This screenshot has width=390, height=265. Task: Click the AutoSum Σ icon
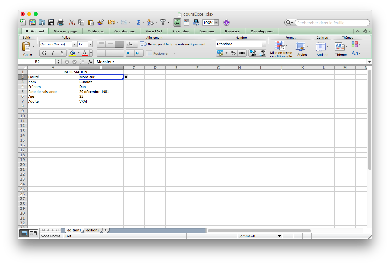coord(138,22)
